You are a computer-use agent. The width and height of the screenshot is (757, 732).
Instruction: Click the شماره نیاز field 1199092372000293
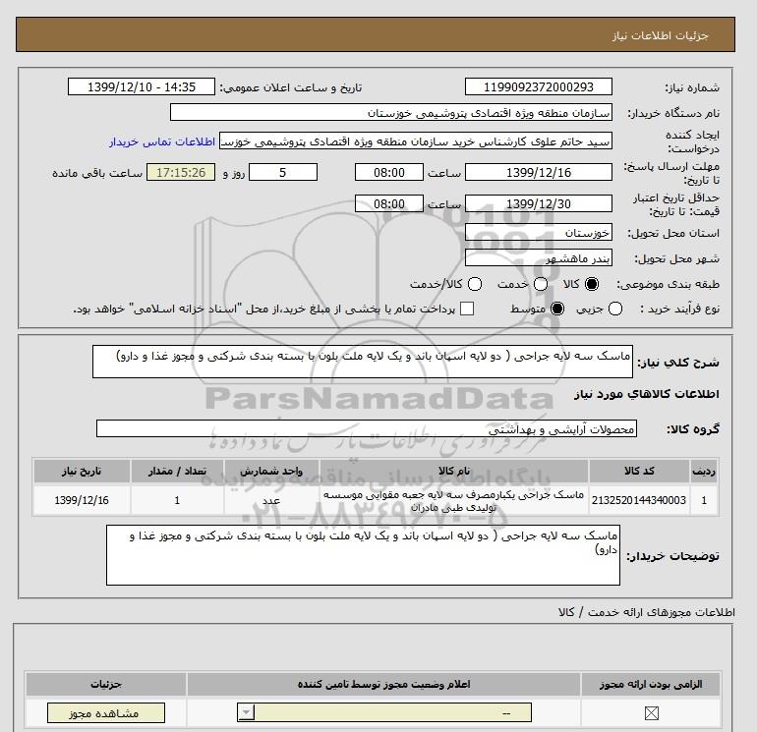point(539,86)
